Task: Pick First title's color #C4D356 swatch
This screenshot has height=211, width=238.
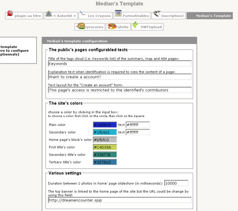Action: pyautogui.click(x=105, y=147)
